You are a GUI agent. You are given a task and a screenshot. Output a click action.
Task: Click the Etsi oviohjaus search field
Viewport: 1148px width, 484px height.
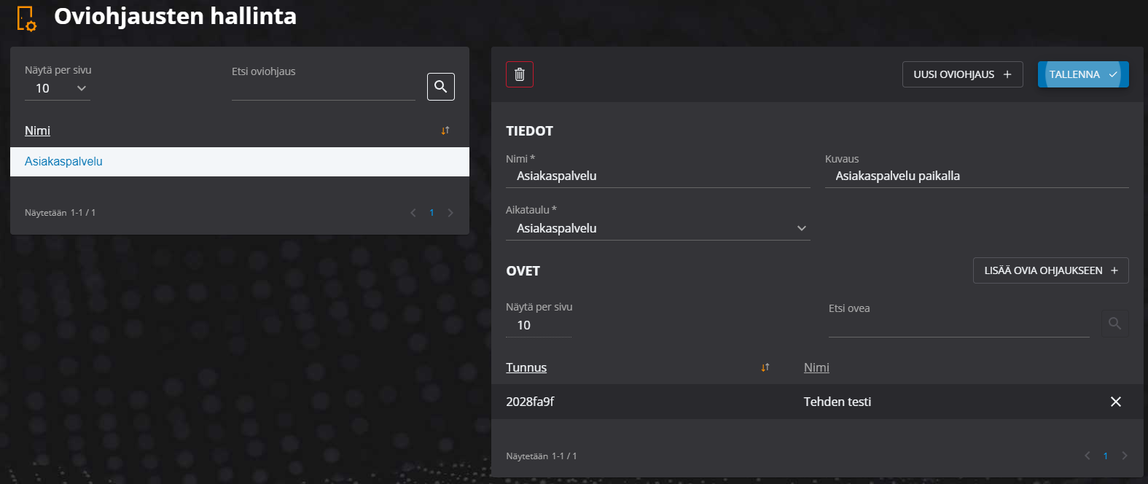[323, 88]
